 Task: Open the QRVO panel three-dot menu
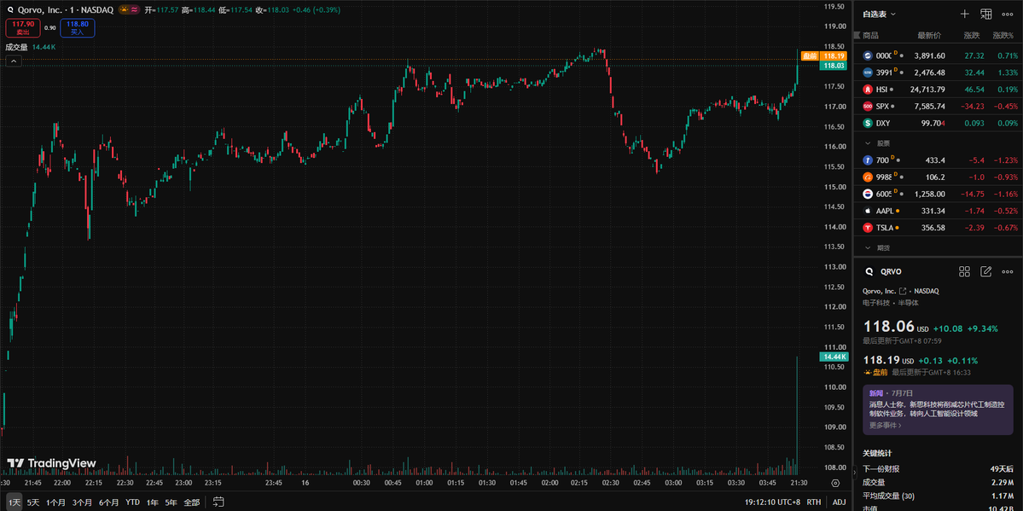(1007, 271)
